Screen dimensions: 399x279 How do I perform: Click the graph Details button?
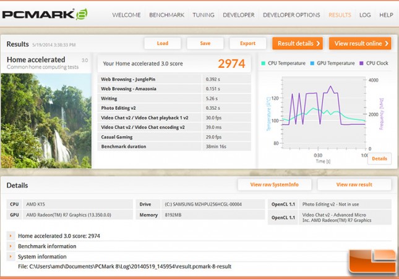coord(379,159)
